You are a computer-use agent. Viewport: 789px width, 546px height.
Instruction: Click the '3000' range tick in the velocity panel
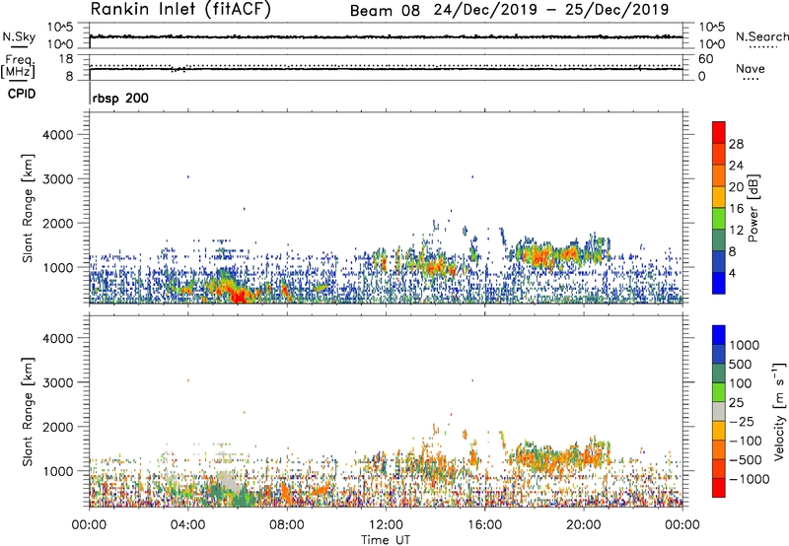57,382
